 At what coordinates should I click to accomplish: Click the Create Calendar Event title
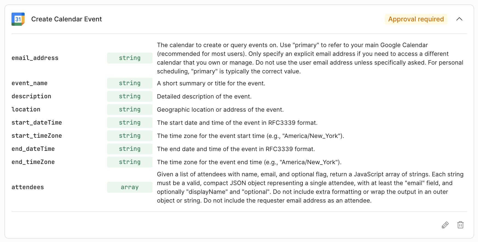click(66, 19)
